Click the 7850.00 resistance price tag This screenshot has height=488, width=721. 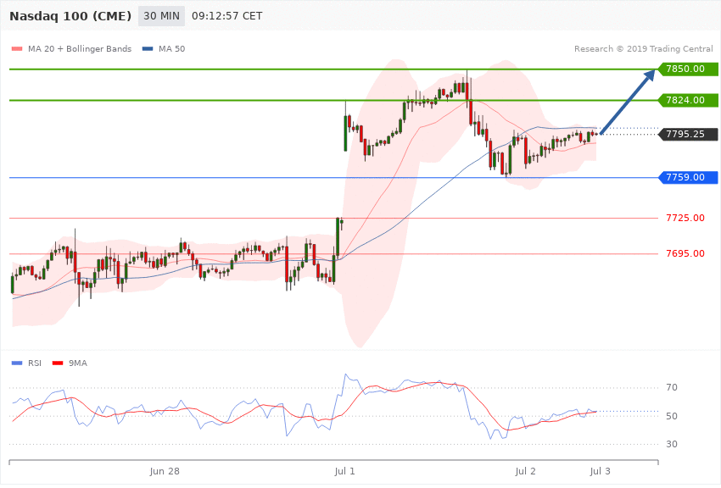pyautogui.click(x=689, y=69)
